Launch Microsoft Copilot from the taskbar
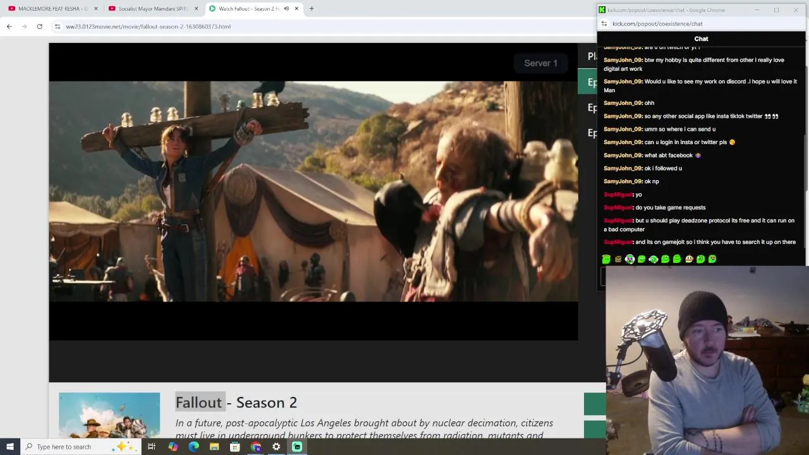809x455 pixels. click(x=173, y=447)
